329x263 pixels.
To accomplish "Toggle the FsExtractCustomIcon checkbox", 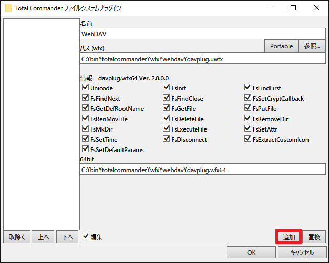I will point(248,139).
